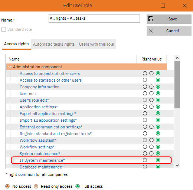Click the Cancel button
The image size is (193, 190).
pyautogui.click(x=169, y=31)
